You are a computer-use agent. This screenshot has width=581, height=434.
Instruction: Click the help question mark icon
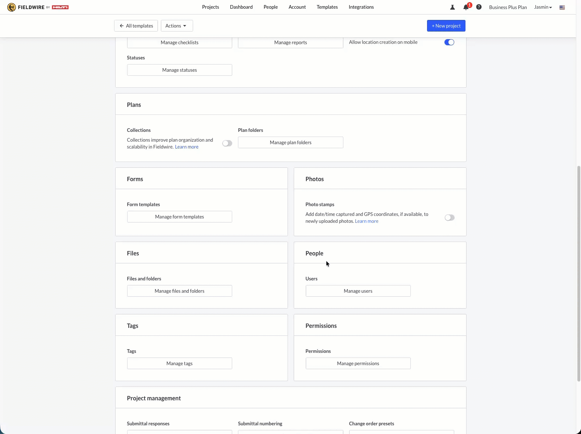click(479, 7)
